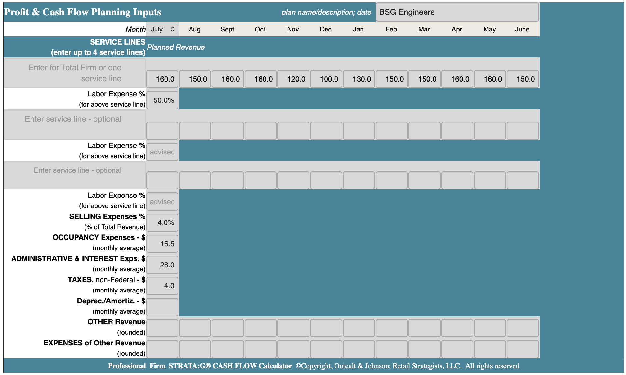The width and height of the screenshot is (626, 375).
Task: Click second service line's advised Labor Expense field
Action: 162,152
